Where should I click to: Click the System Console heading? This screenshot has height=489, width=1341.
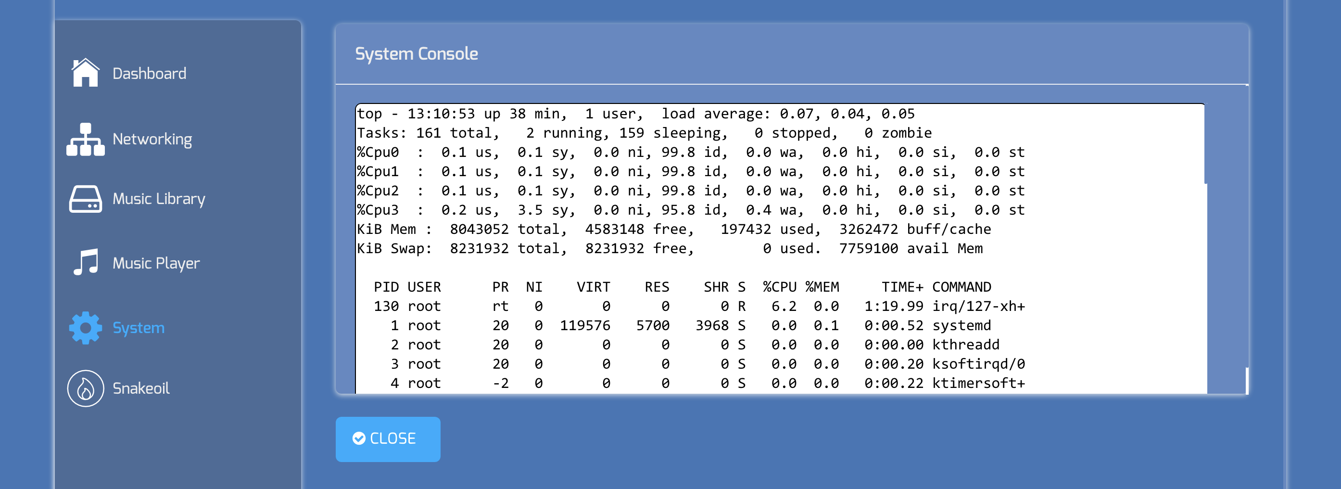click(x=417, y=53)
